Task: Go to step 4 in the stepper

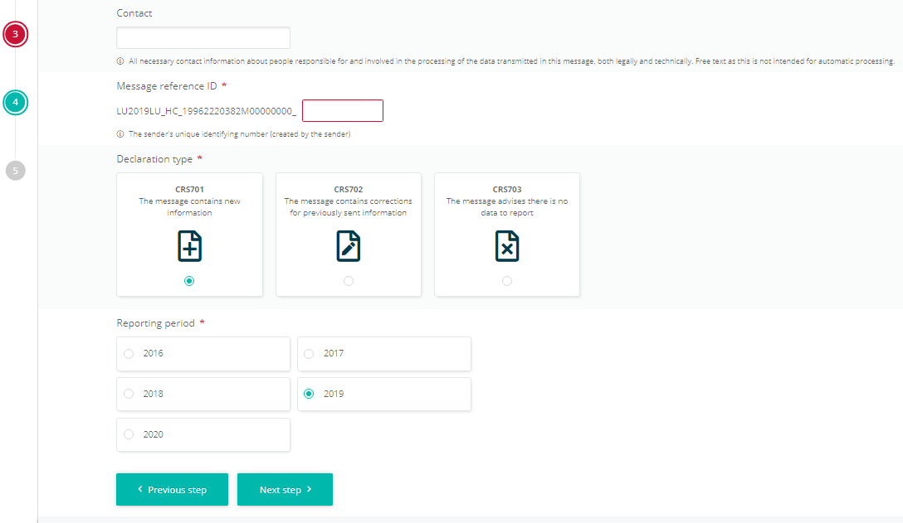Action: (16, 103)
